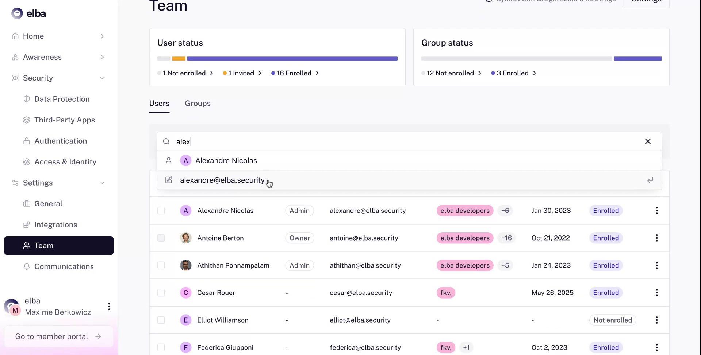This screenshot has height=355, width=701.
Task: Click the +16 groups badge for Antoine Berton
Action: coord(506,238)
